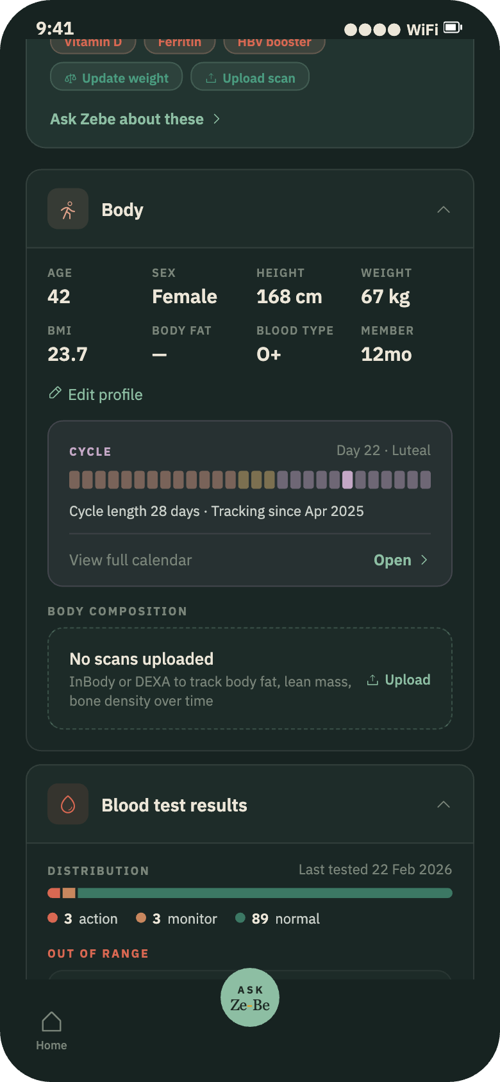Tap Last tested 22 Feb 2026 text
Screen dimensions: 500x1082
(x=375, y=870)
